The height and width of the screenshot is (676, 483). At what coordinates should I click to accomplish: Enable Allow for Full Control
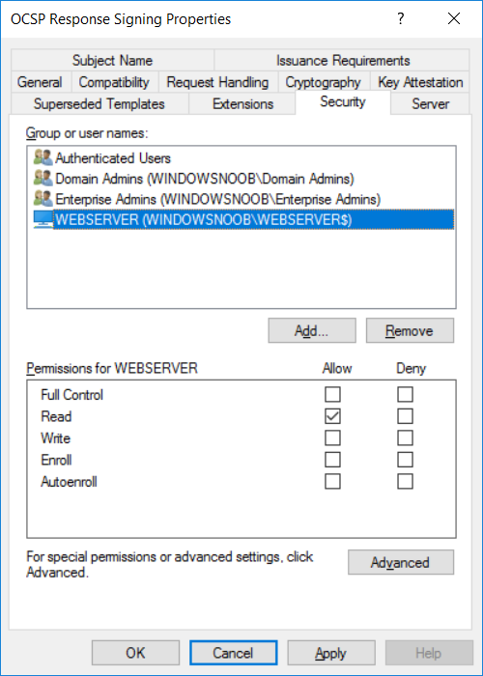click(332, 394)
